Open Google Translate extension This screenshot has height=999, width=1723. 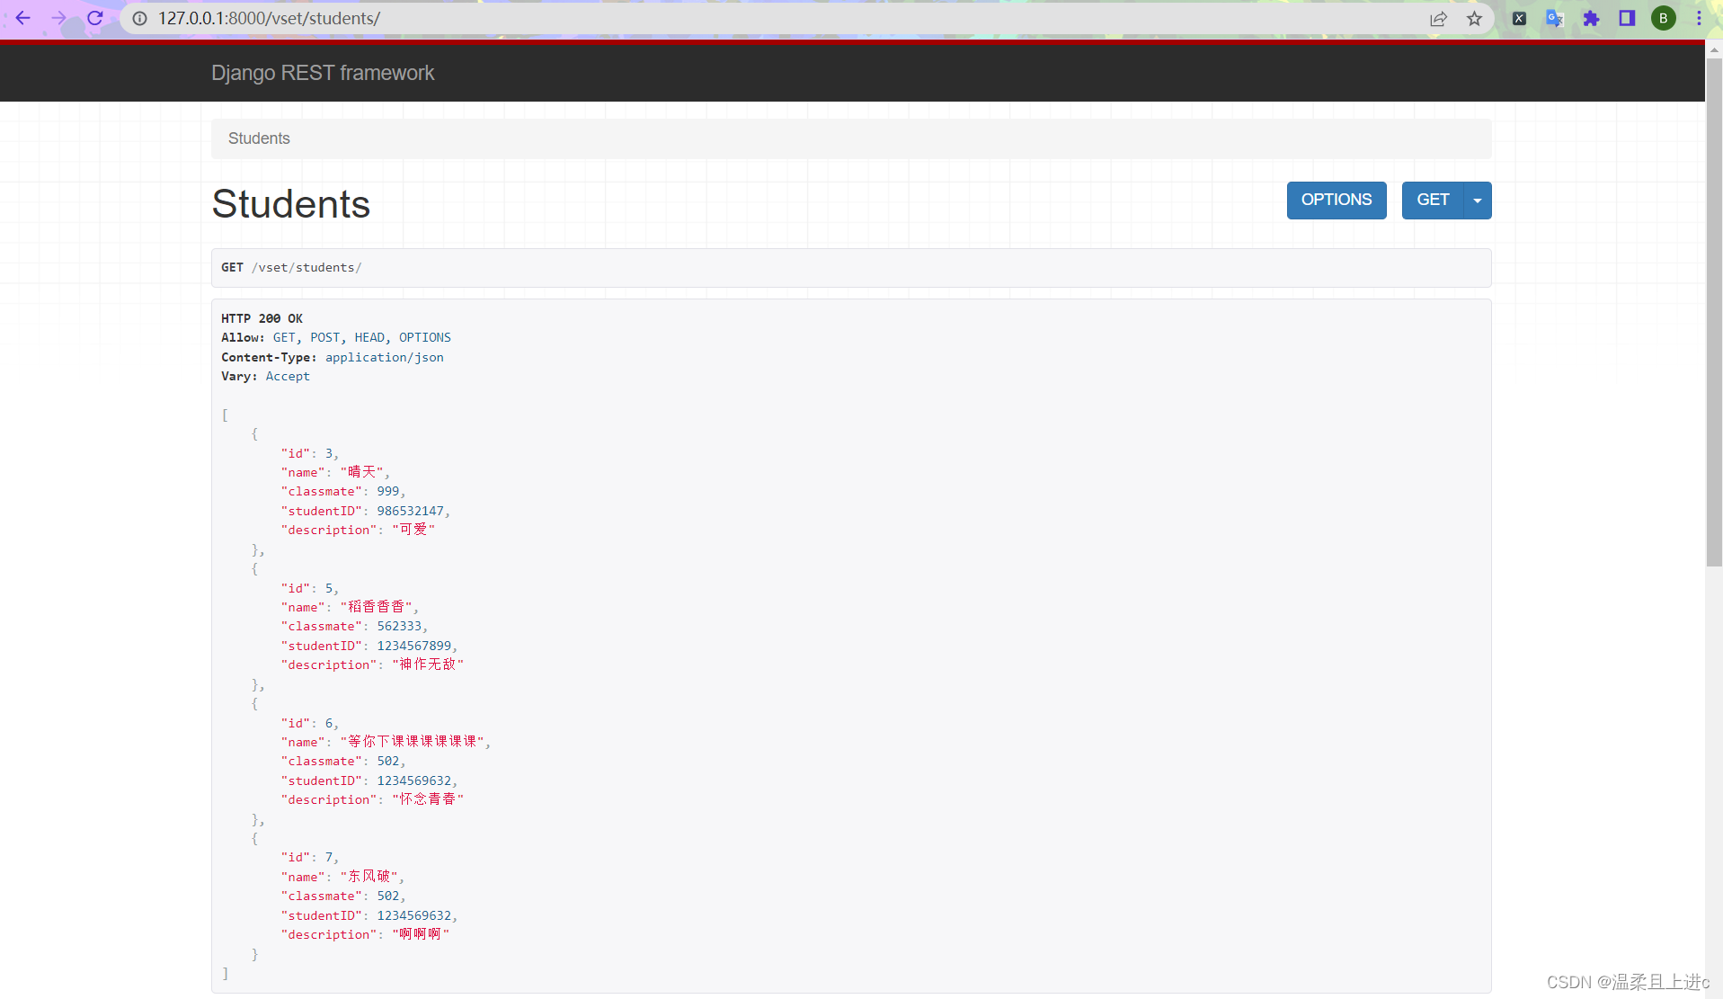point(1555,18)
